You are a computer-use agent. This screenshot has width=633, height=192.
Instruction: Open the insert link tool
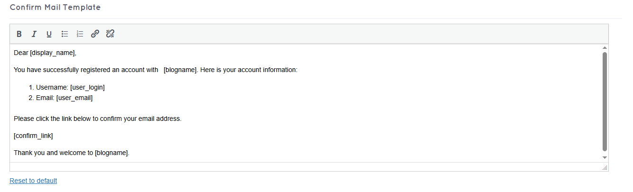[x=95, y=34]
